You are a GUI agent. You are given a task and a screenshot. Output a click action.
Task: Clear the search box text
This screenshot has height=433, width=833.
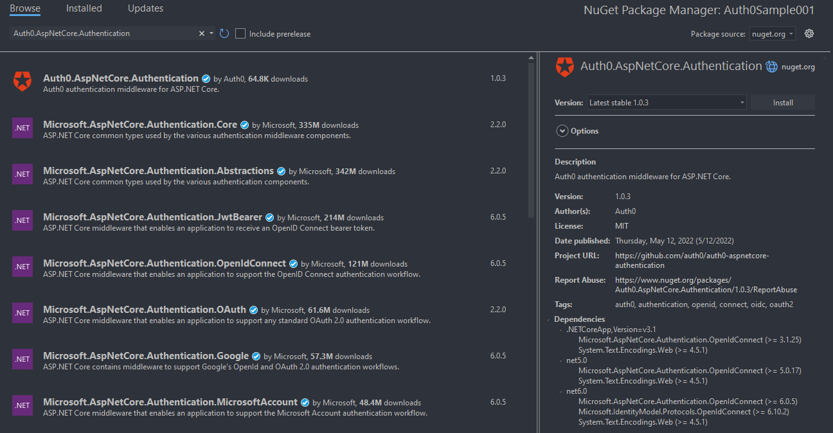(202, 33)
